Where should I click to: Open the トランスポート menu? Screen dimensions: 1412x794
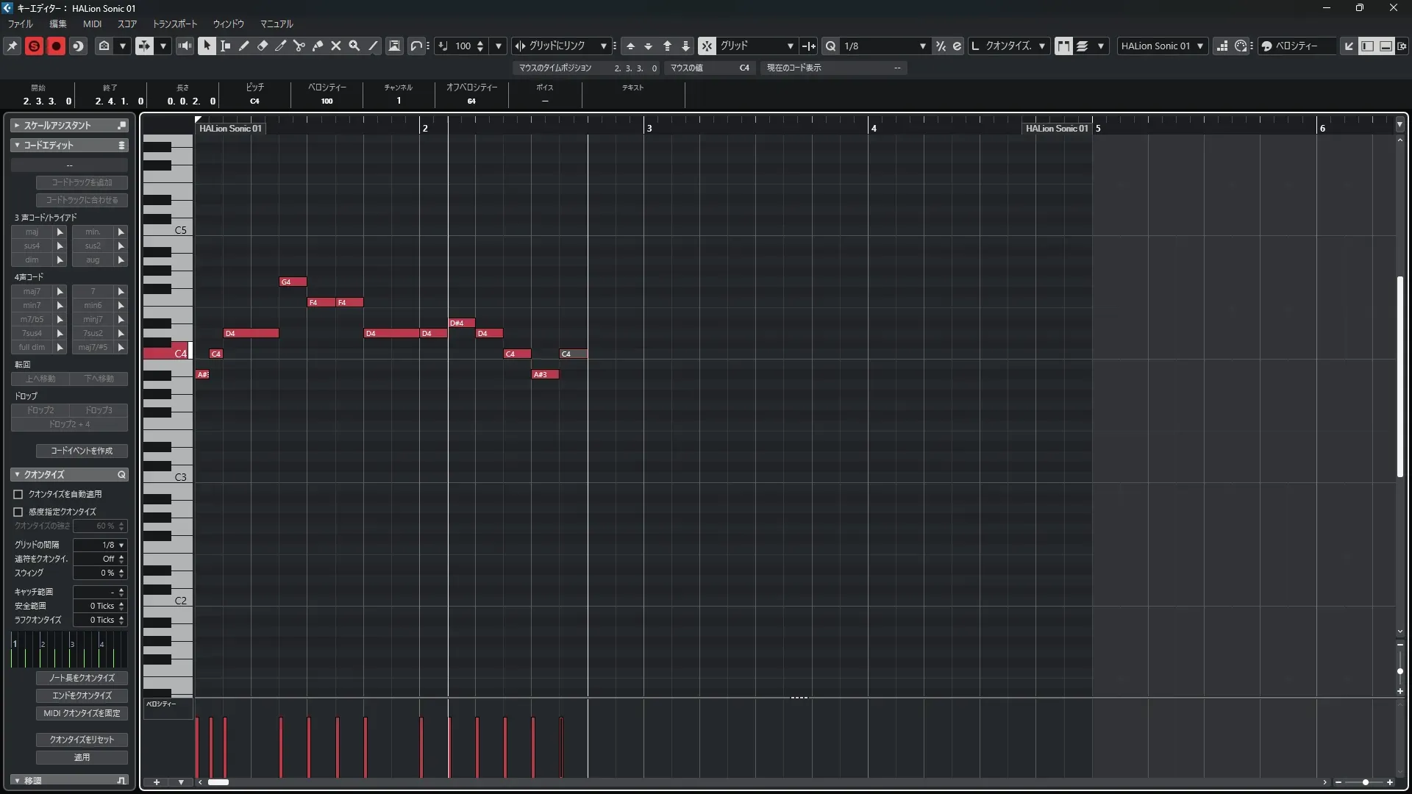(x=175, y=24)
